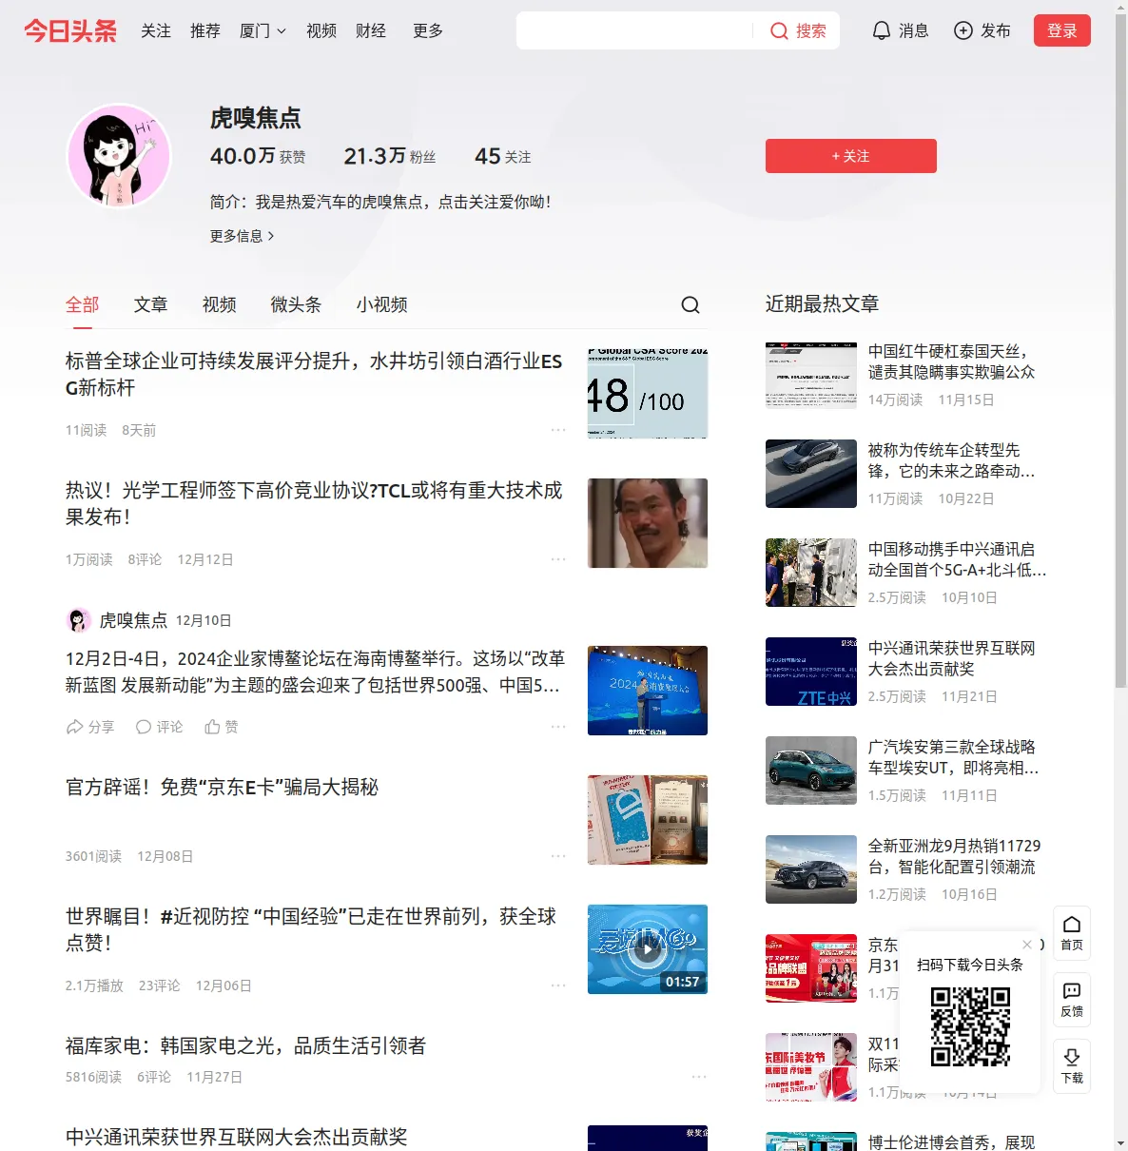Open the 更多 navigation menu

(x=428, y=30)
